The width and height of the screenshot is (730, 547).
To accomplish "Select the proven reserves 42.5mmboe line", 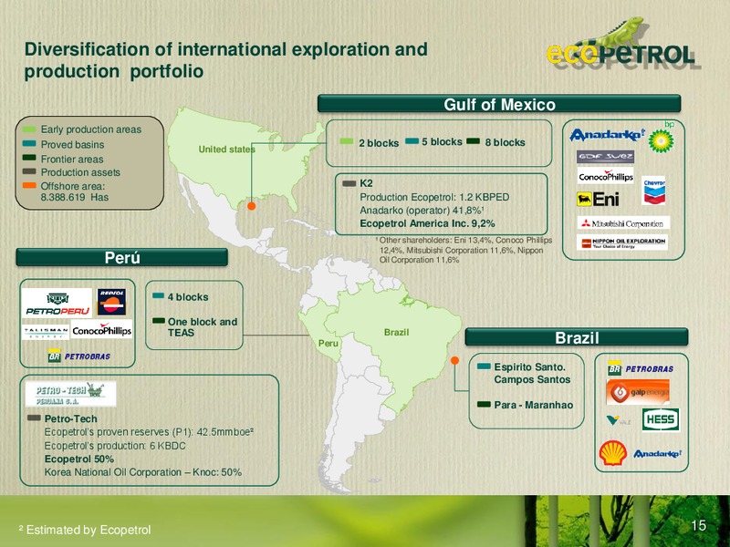I will click(149, 432).
